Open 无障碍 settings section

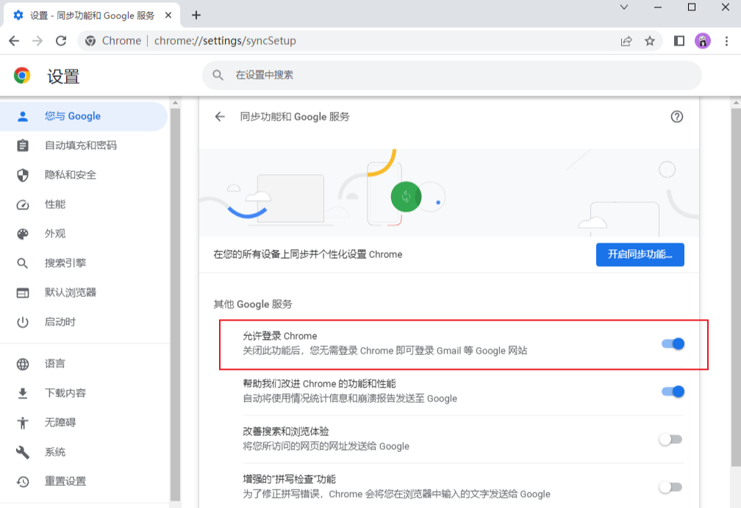[x=84, y=423]
